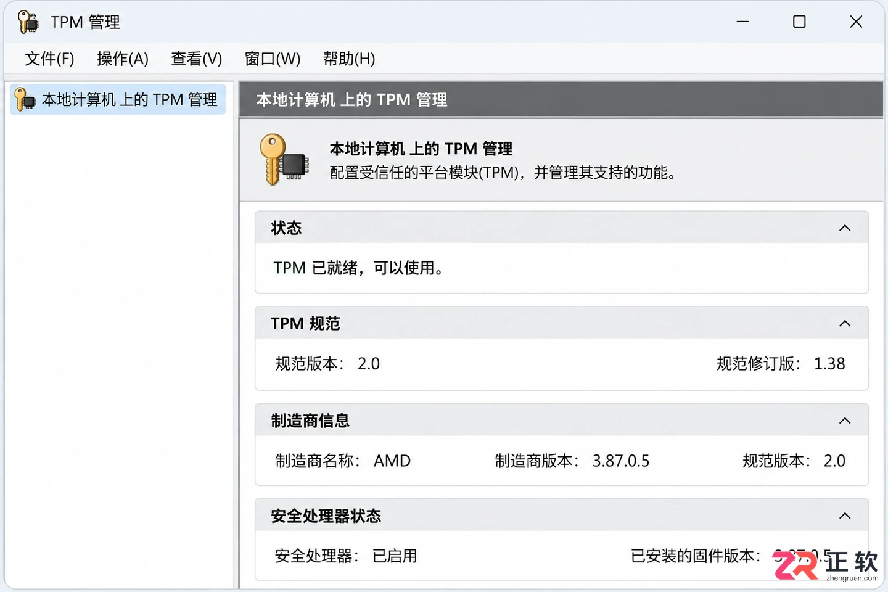Viewport: 888px width, 592px height.
Task: Click the 规范修订版 value 1.38
Action: (829, 364)
